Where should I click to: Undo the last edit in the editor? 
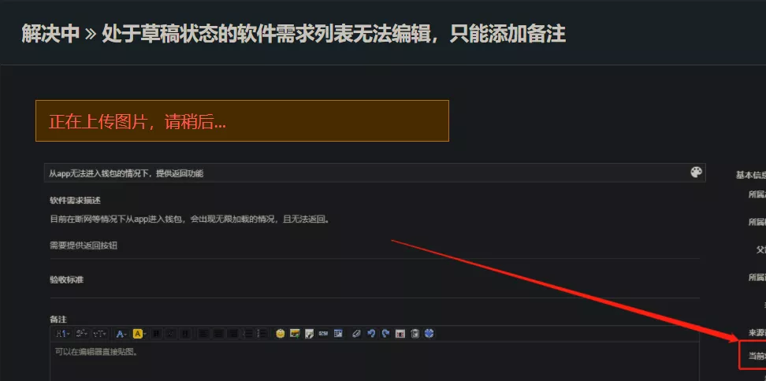tap(371, 334)
